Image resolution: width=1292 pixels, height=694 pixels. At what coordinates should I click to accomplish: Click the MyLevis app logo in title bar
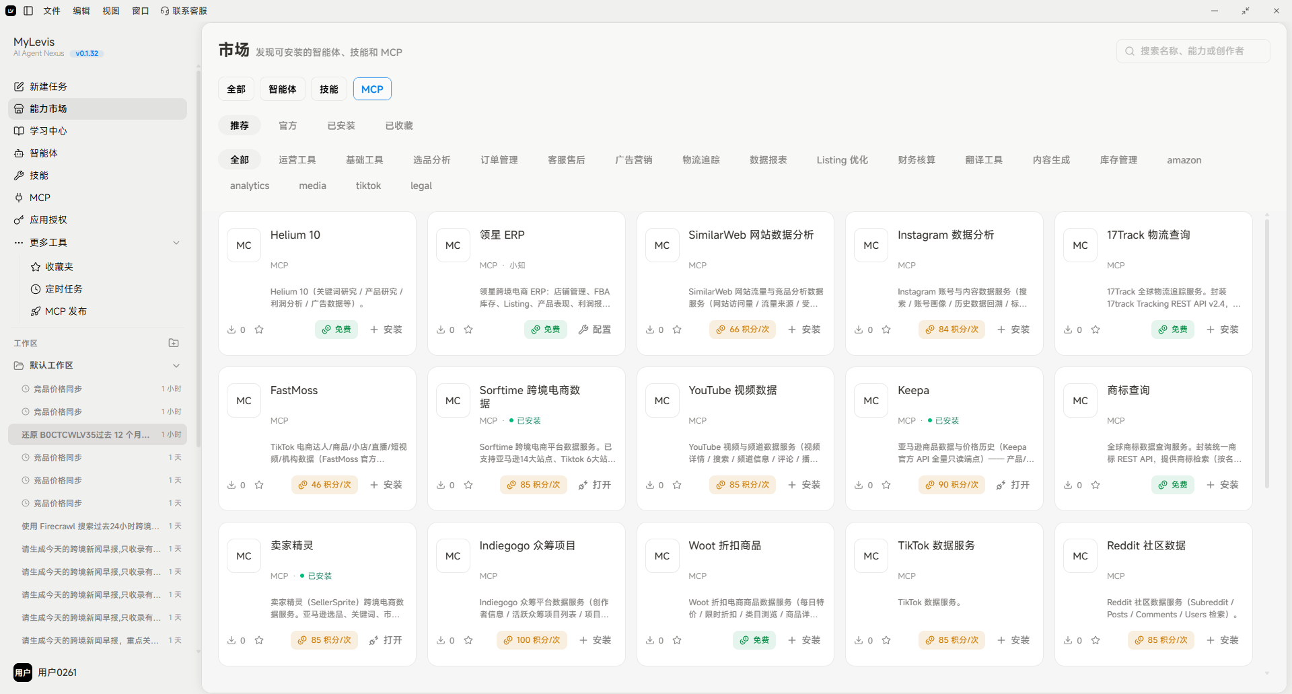[x=11, y=11]
